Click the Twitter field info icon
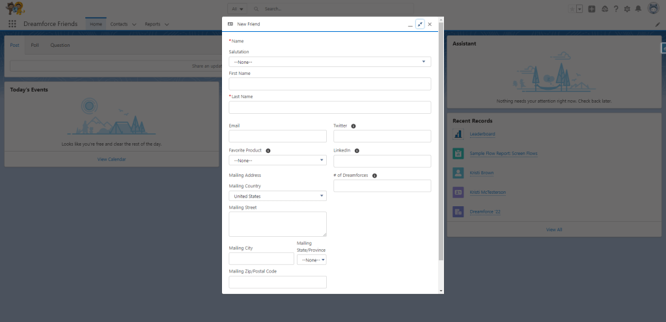This screenshot has width=666, height=322. [x=354, y=126]
